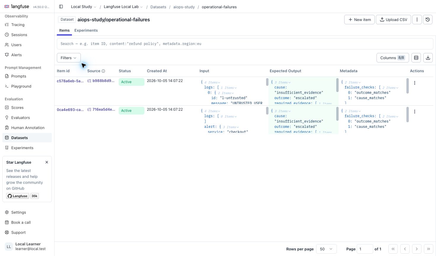The image size is (436, 256).
Task: Open the Local Study organization dropdown
Action: pyautogui.click(x=83, y=7)
